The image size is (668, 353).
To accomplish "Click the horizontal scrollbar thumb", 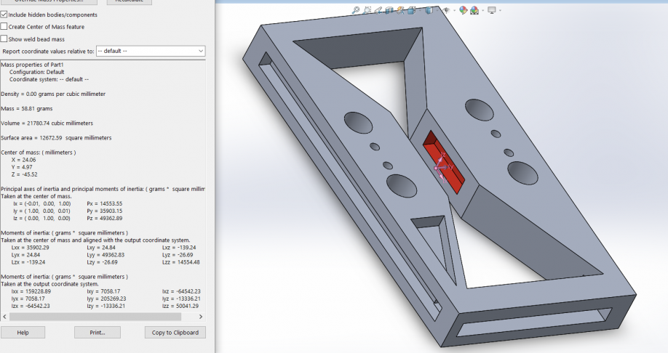I will [95, 317].
